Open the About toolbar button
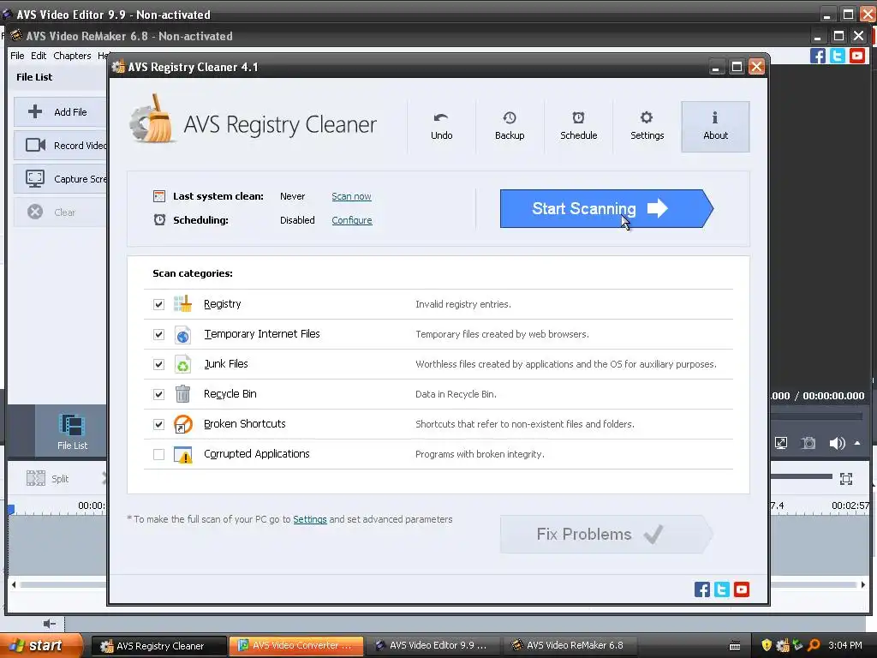Screen dimensions: 877x658 (x=715, y=127)
